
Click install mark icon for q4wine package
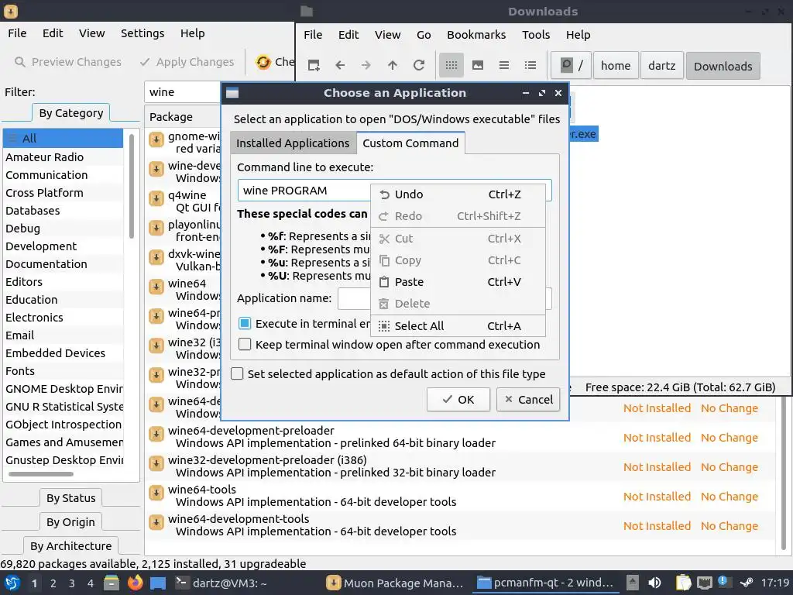click(156, 198)
